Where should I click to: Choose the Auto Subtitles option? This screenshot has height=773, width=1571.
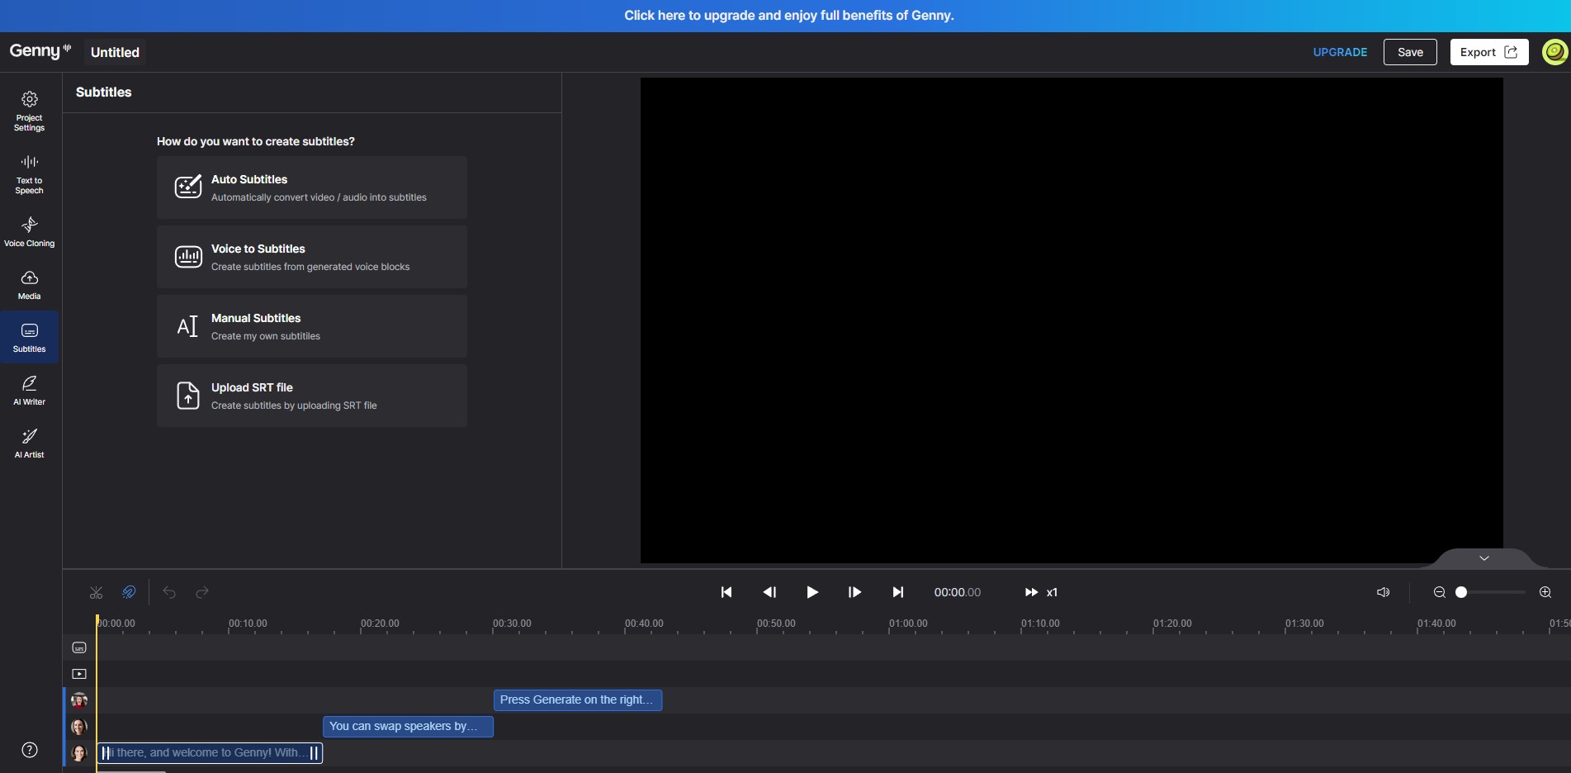coord(312,187)
